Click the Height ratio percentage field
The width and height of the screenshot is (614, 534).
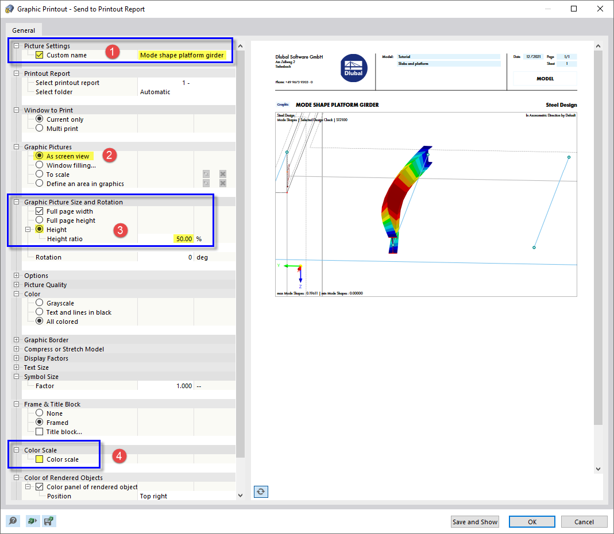click(183, 238)
